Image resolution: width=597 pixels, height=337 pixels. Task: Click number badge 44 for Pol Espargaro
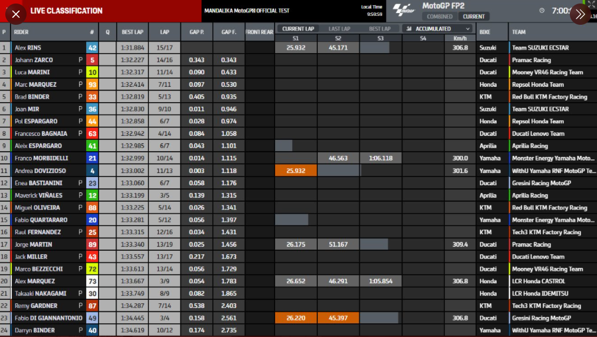click(x=92, y=121)
